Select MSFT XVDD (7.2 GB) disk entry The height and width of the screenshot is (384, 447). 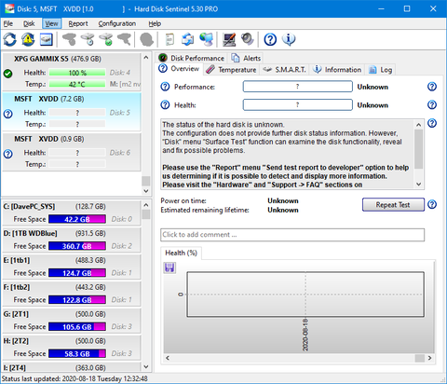click(72, 112)
